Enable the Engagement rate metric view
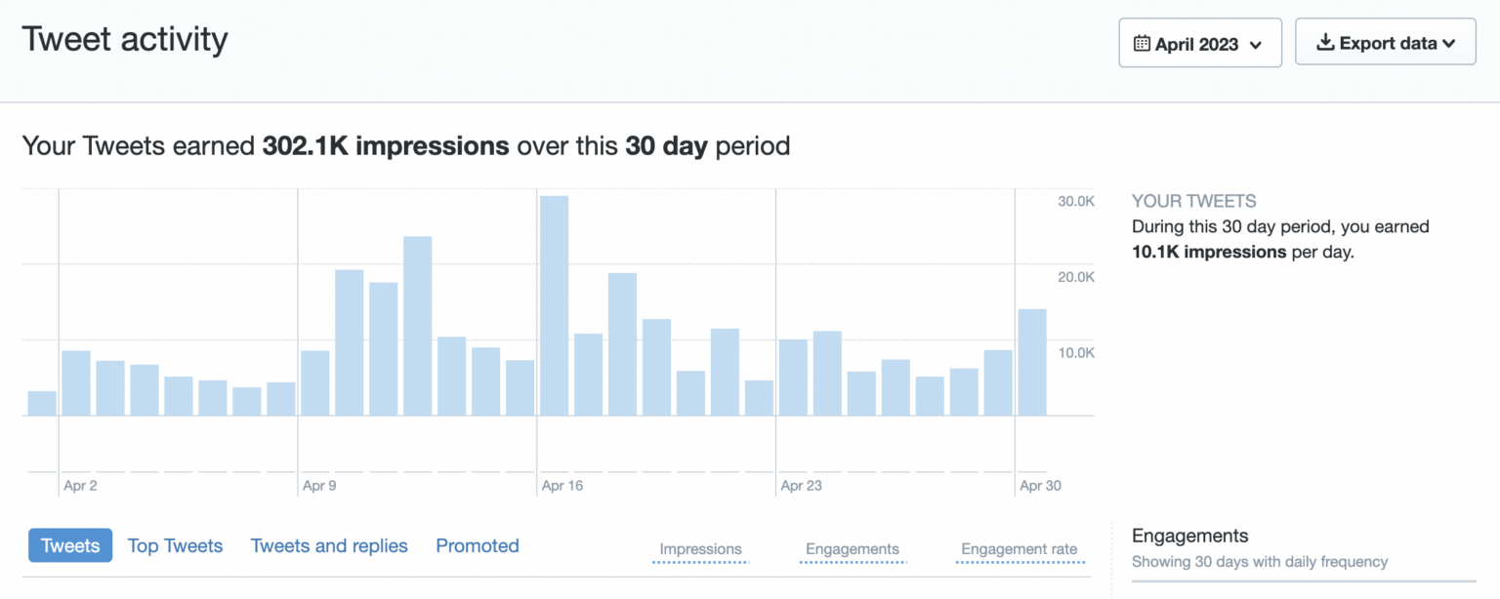Viewport: 1500px width, 599px height. [1019, 549]
